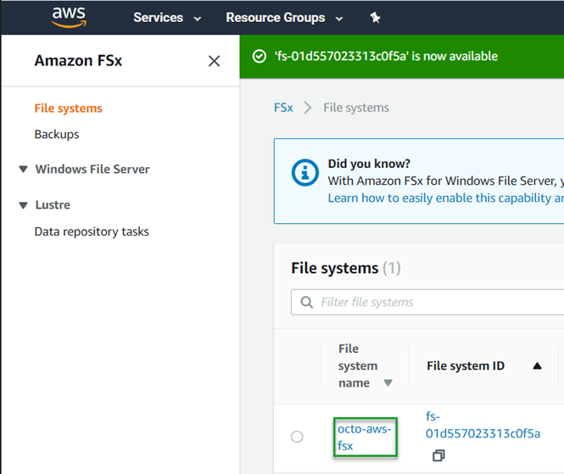Screen dimensions: 564x474
Task: Open Backups in the sidebar
Action: pyautogui.click(x=57, y=134)
